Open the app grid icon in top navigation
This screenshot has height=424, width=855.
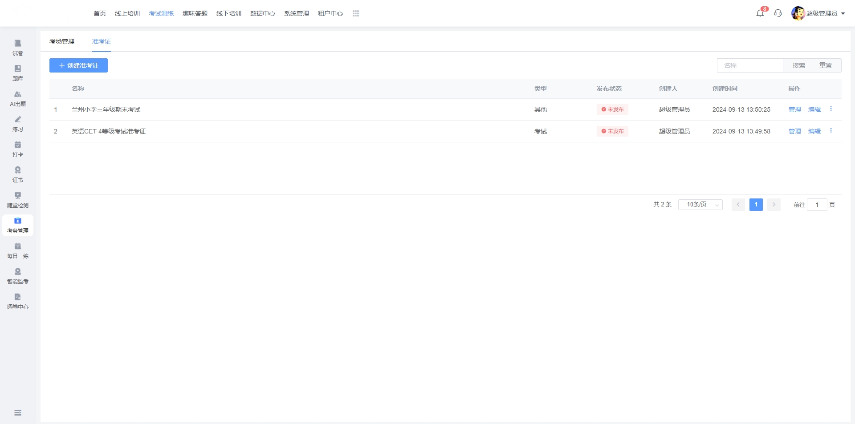(x=356, y=13)
